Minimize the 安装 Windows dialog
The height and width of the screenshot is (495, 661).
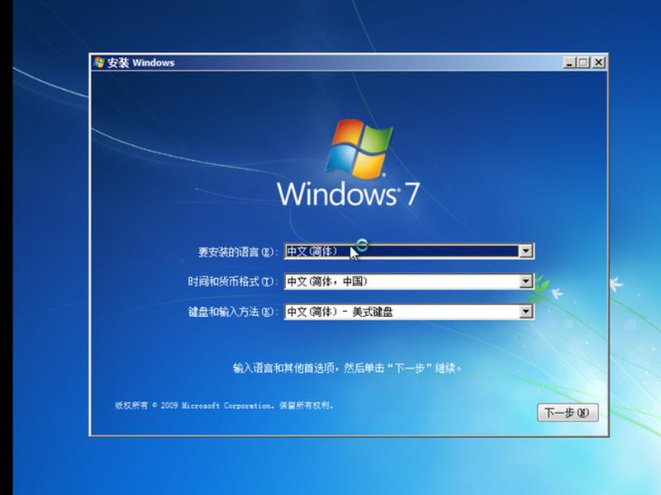pos(569,63)
